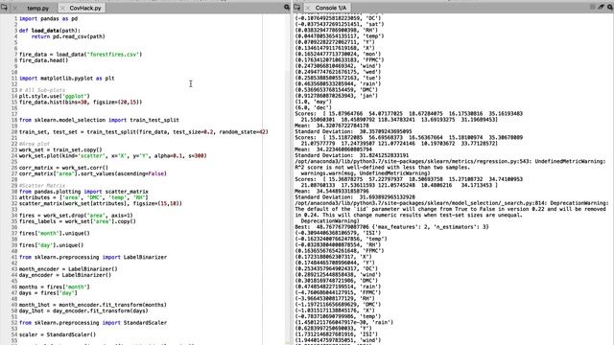
Task: Open the console pane options icon
Action: click(610, 7)
